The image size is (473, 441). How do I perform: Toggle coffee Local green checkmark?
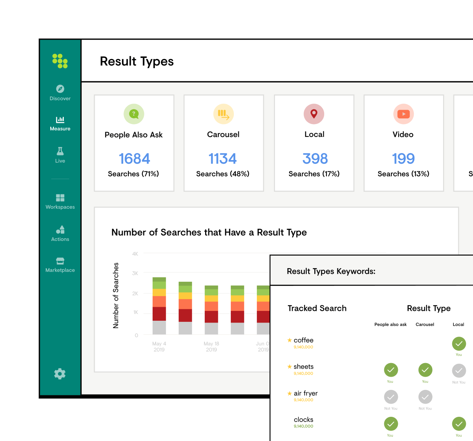pos(459,344)
